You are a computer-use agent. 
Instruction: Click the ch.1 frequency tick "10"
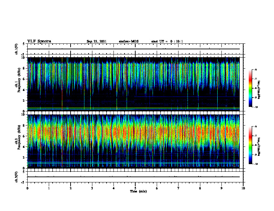24,58
